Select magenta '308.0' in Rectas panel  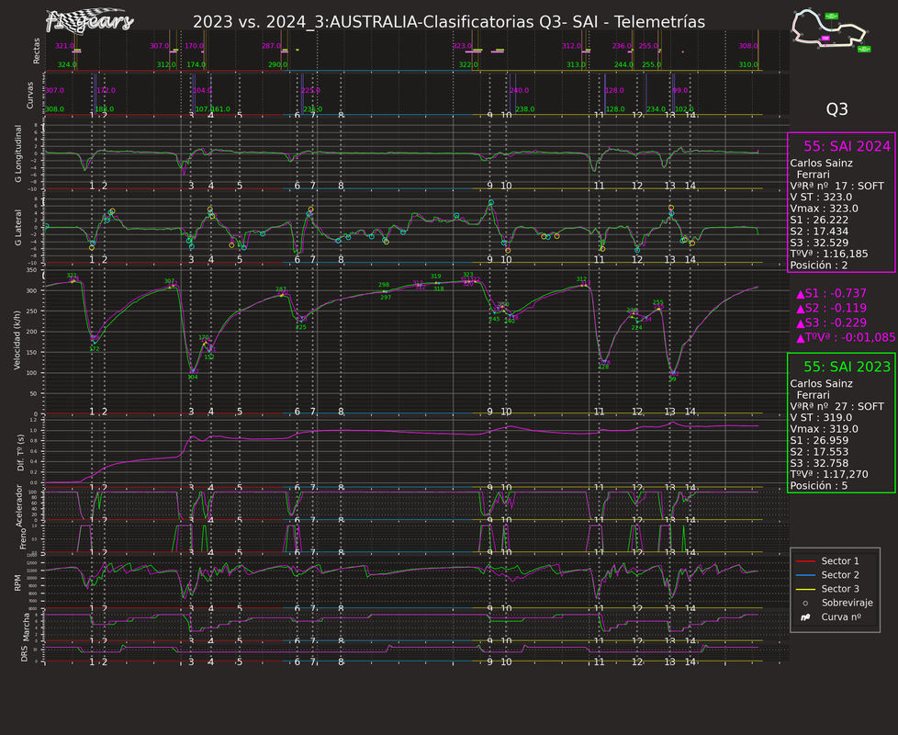click(x=748, y=46)
